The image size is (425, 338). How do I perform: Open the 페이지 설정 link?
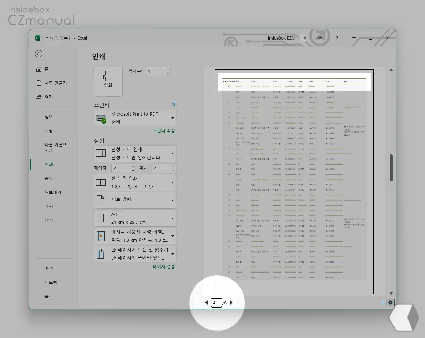pos(163,267)
